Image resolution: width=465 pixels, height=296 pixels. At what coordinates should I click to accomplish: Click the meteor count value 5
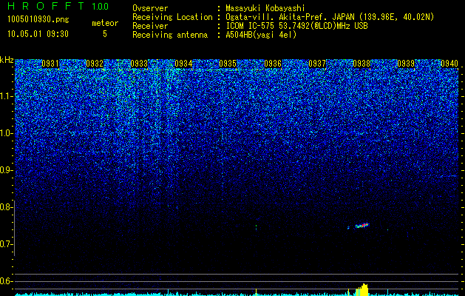(x=105, y=34)
